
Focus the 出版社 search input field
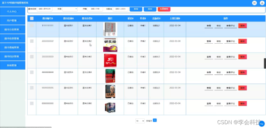[x=120, y=9]
